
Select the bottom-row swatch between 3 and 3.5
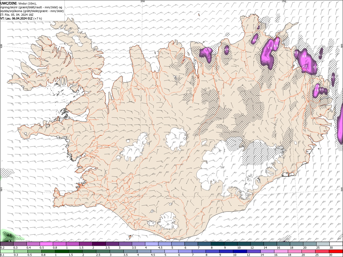point(117,251)
